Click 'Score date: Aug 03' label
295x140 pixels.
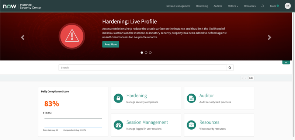click(51, 130)
